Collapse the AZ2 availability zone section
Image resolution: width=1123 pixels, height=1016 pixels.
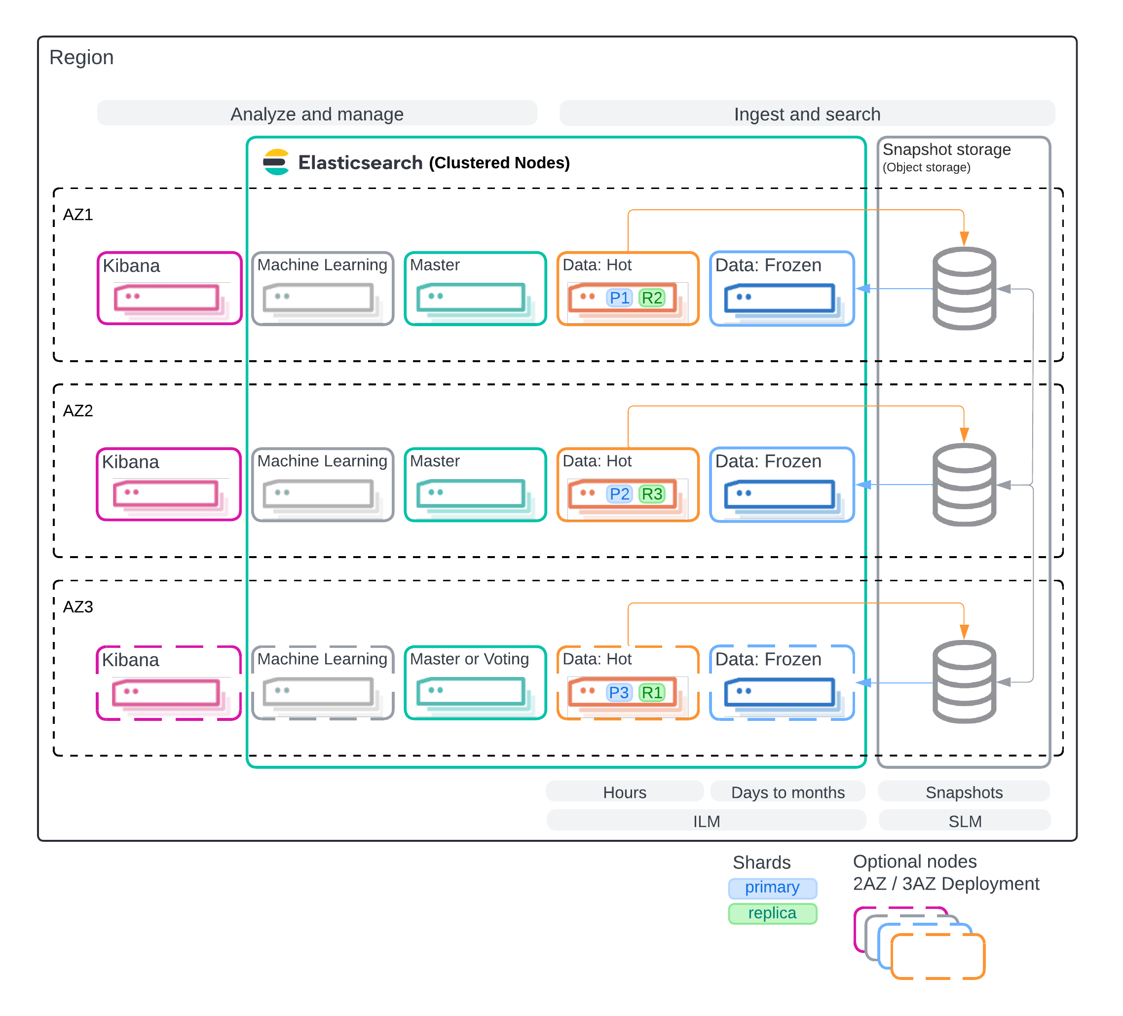78,411
